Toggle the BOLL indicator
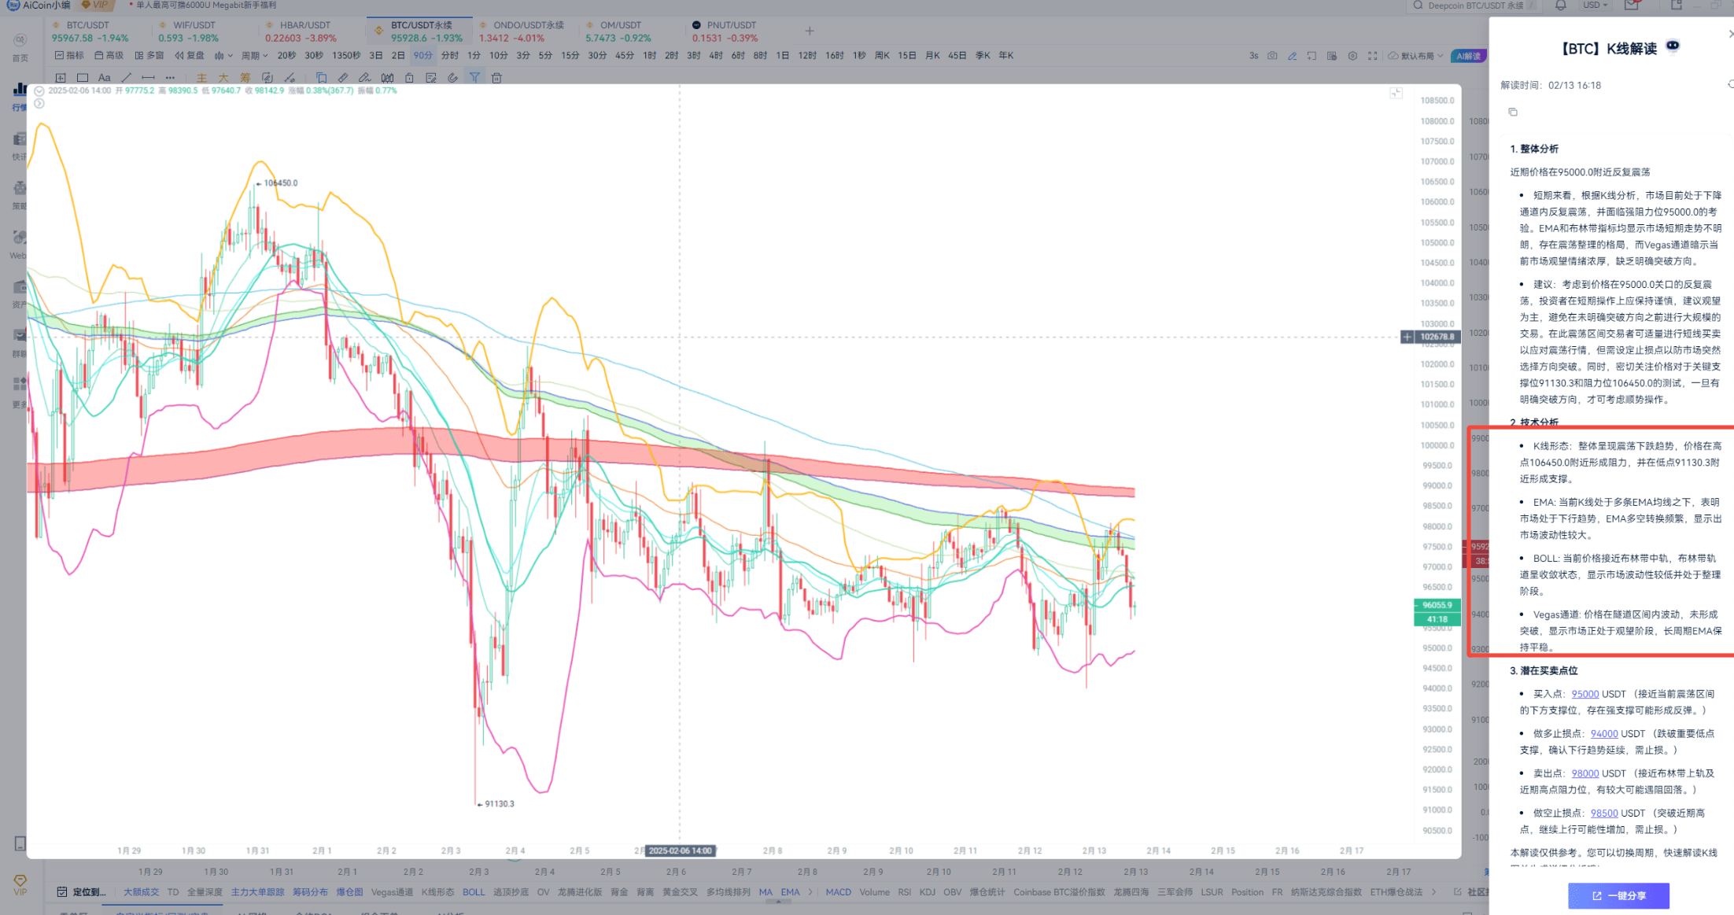The width and height of the screenshot is (1734, 915). pyautogui.click(x=474, y=892)
